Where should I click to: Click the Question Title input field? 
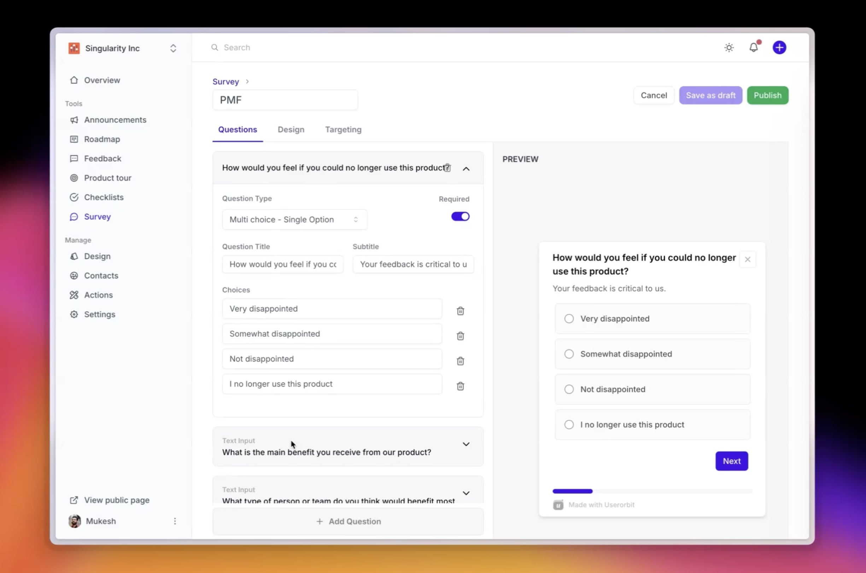tap(282, 264)
